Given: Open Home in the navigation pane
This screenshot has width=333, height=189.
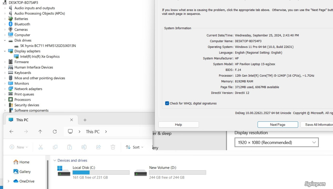Looking at the screenshot, I should pos(21,162).
